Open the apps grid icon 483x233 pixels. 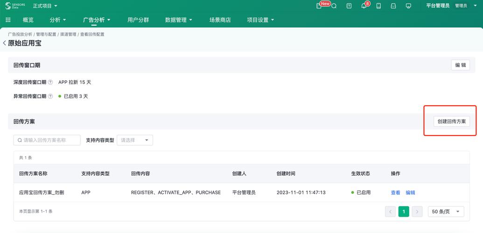coord(8,20)
